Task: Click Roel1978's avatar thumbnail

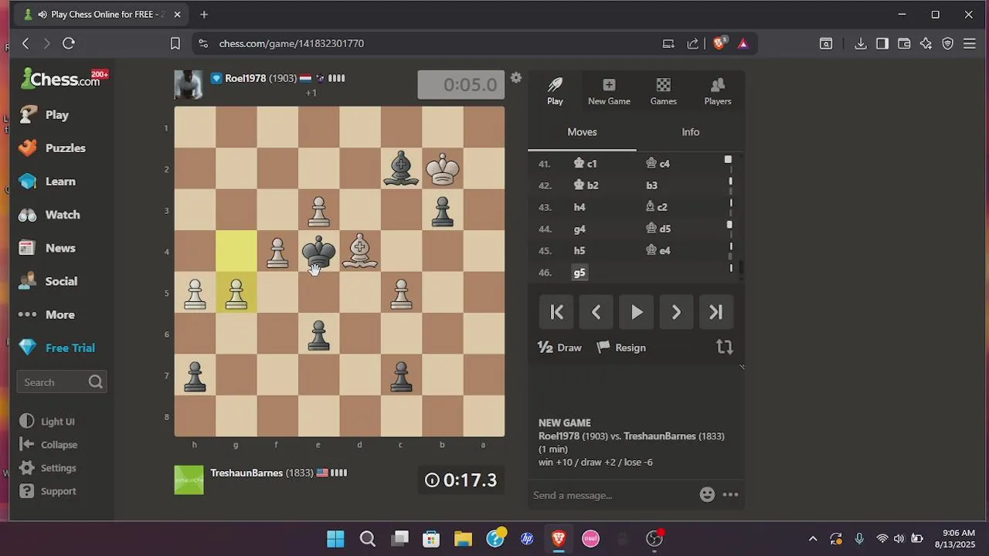Action: point(189,85)
